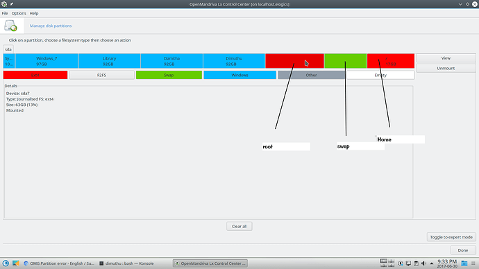Click the Clear all button
The height and width of the screenshot is (269, 479).
point(239,226)
